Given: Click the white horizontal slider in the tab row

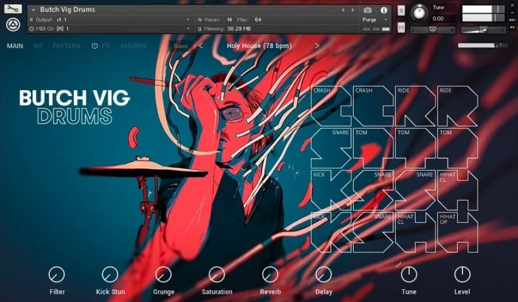Looking at the screenshot, I should coord(483,45).
